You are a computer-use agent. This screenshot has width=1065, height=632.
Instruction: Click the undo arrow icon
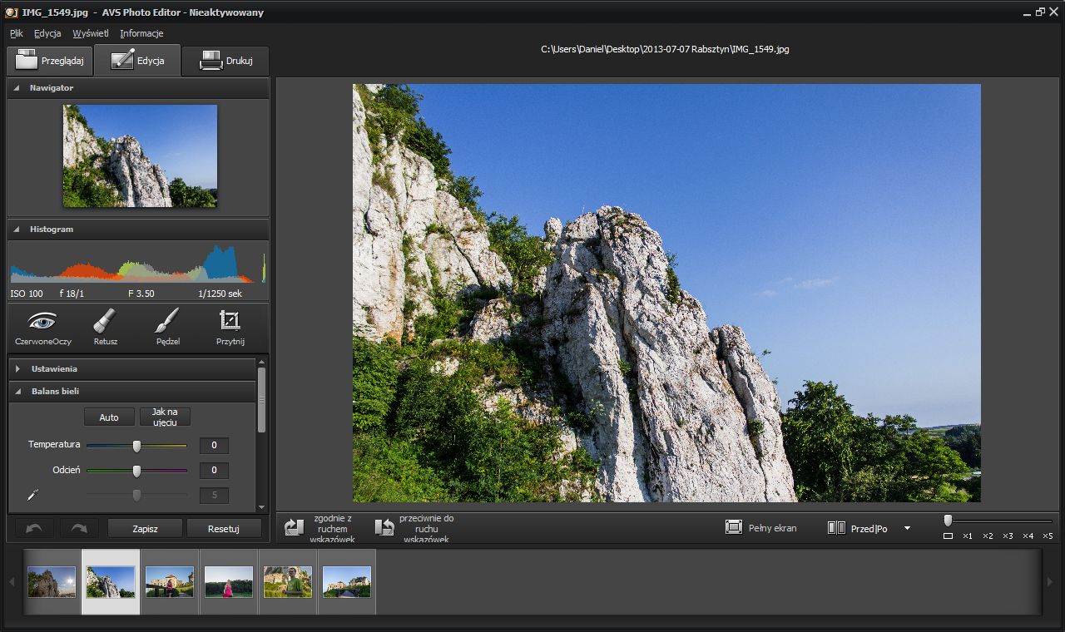coord(31,527)
